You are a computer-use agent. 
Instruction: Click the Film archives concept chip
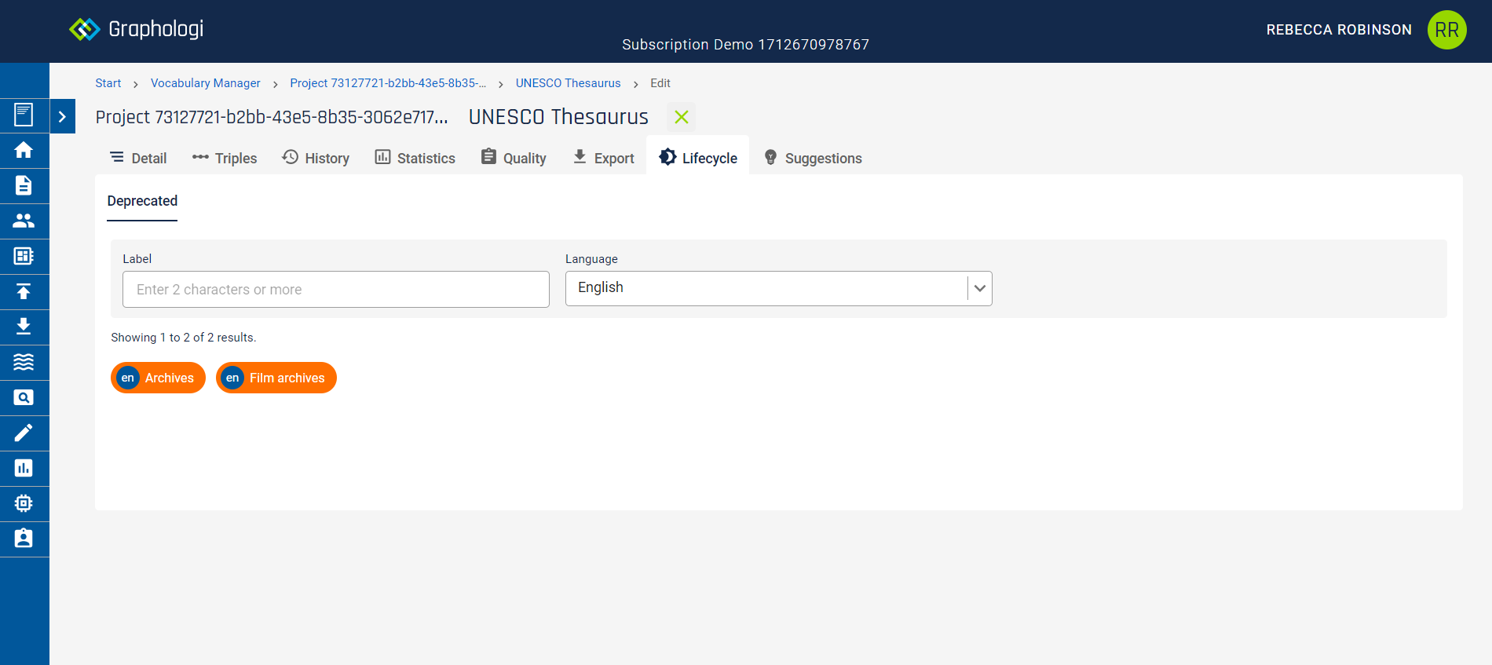click(276, 378)
